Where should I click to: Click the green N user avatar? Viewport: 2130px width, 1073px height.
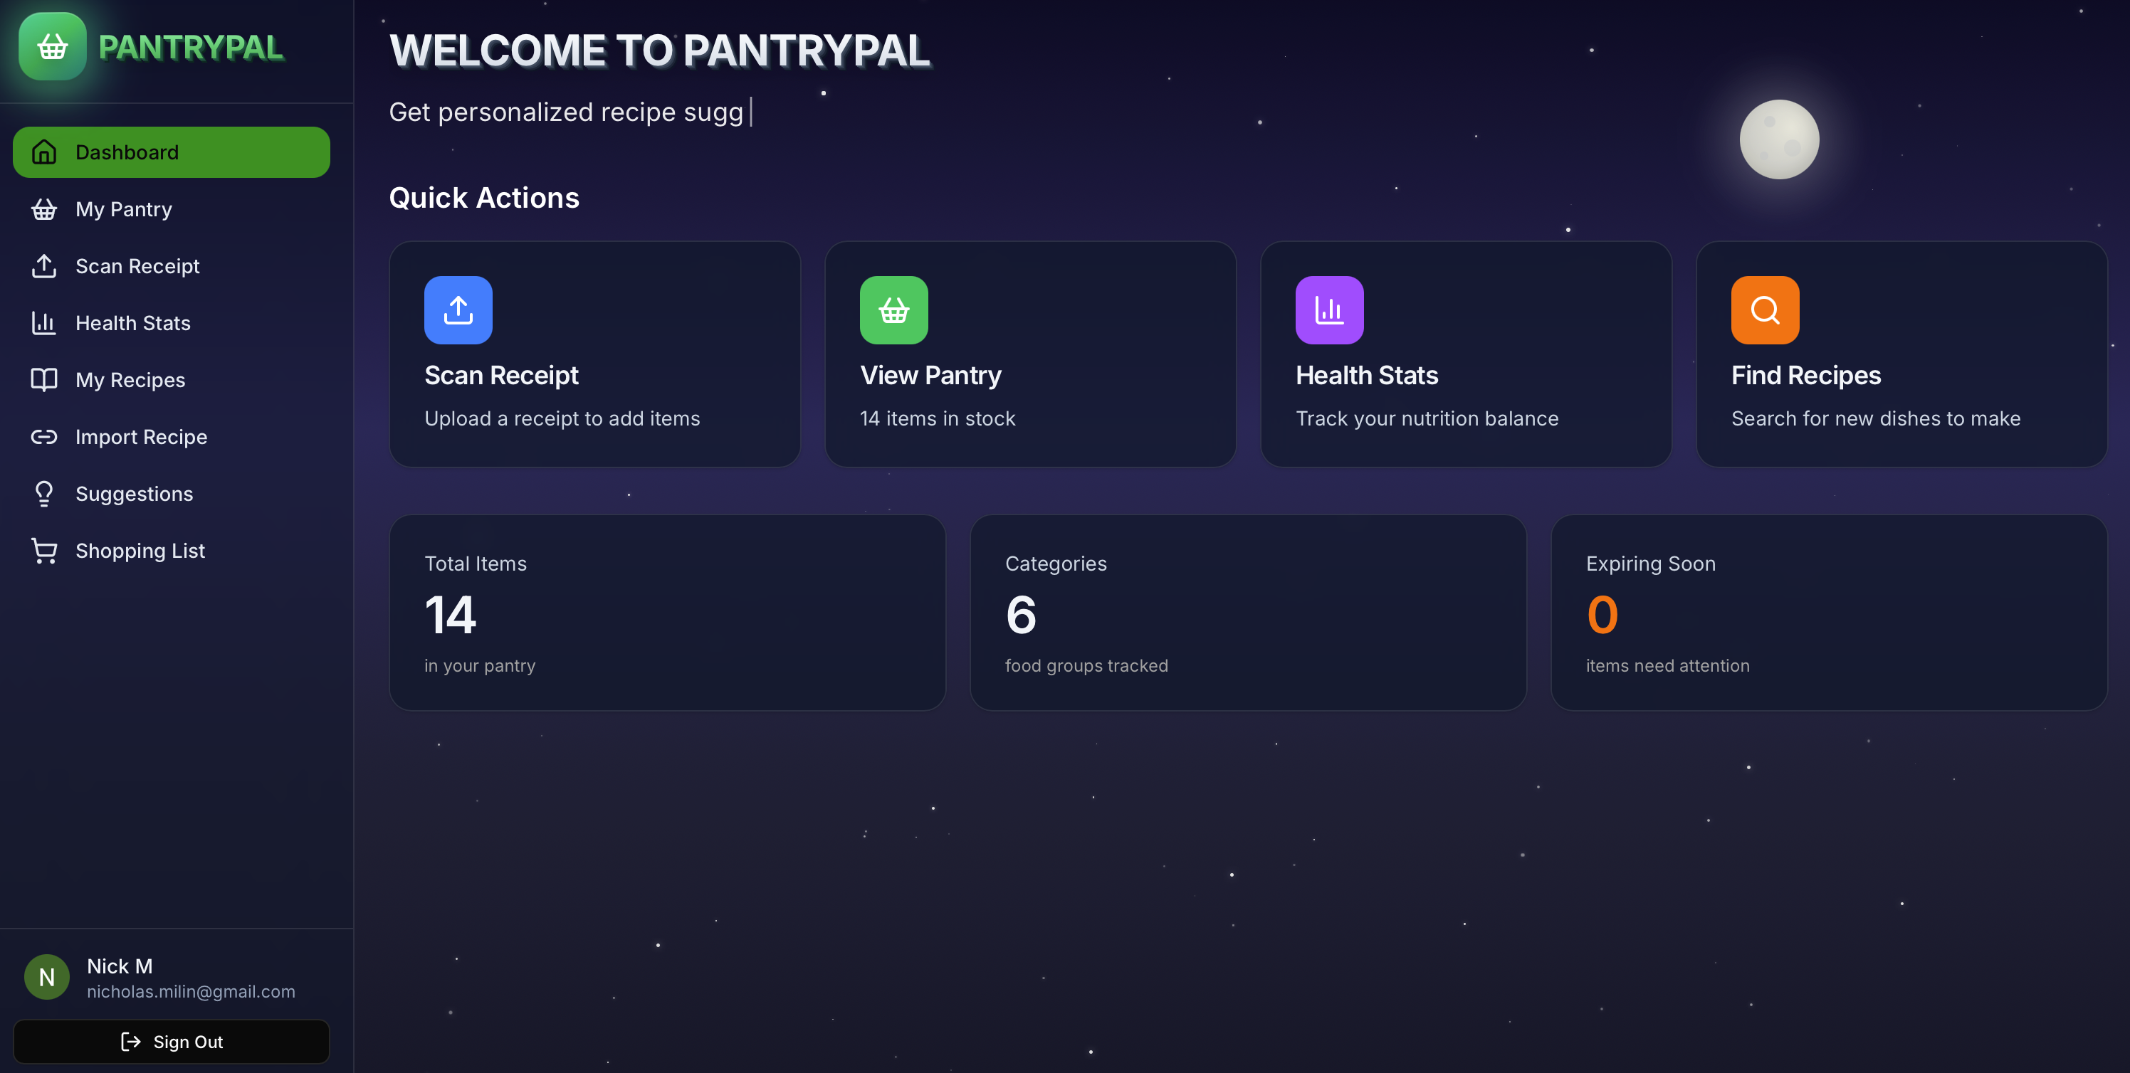pos(47,977)
